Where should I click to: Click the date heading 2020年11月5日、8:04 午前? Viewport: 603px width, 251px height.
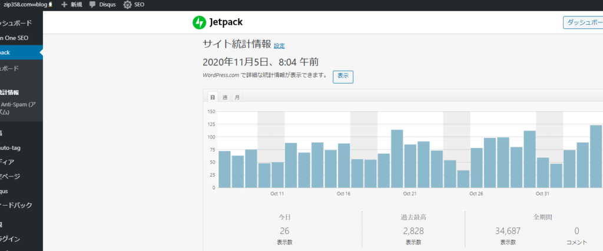pos(260,62)
